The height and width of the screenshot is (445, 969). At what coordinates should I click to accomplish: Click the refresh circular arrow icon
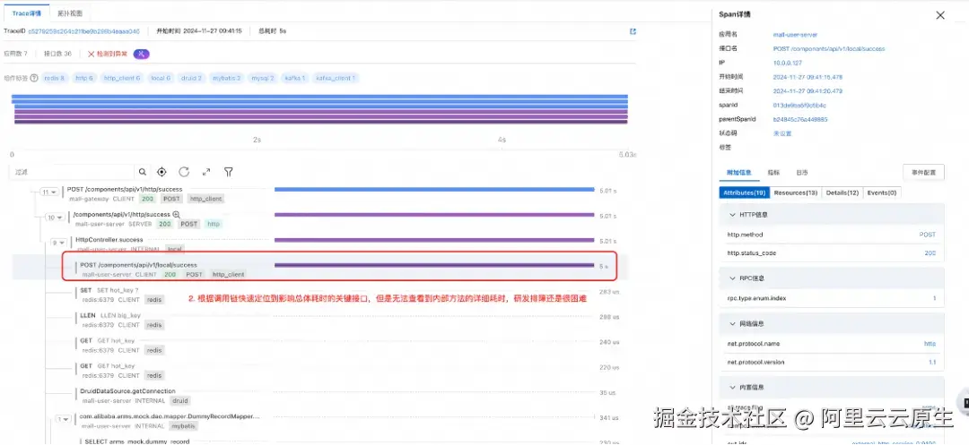(x=184, y=172)
